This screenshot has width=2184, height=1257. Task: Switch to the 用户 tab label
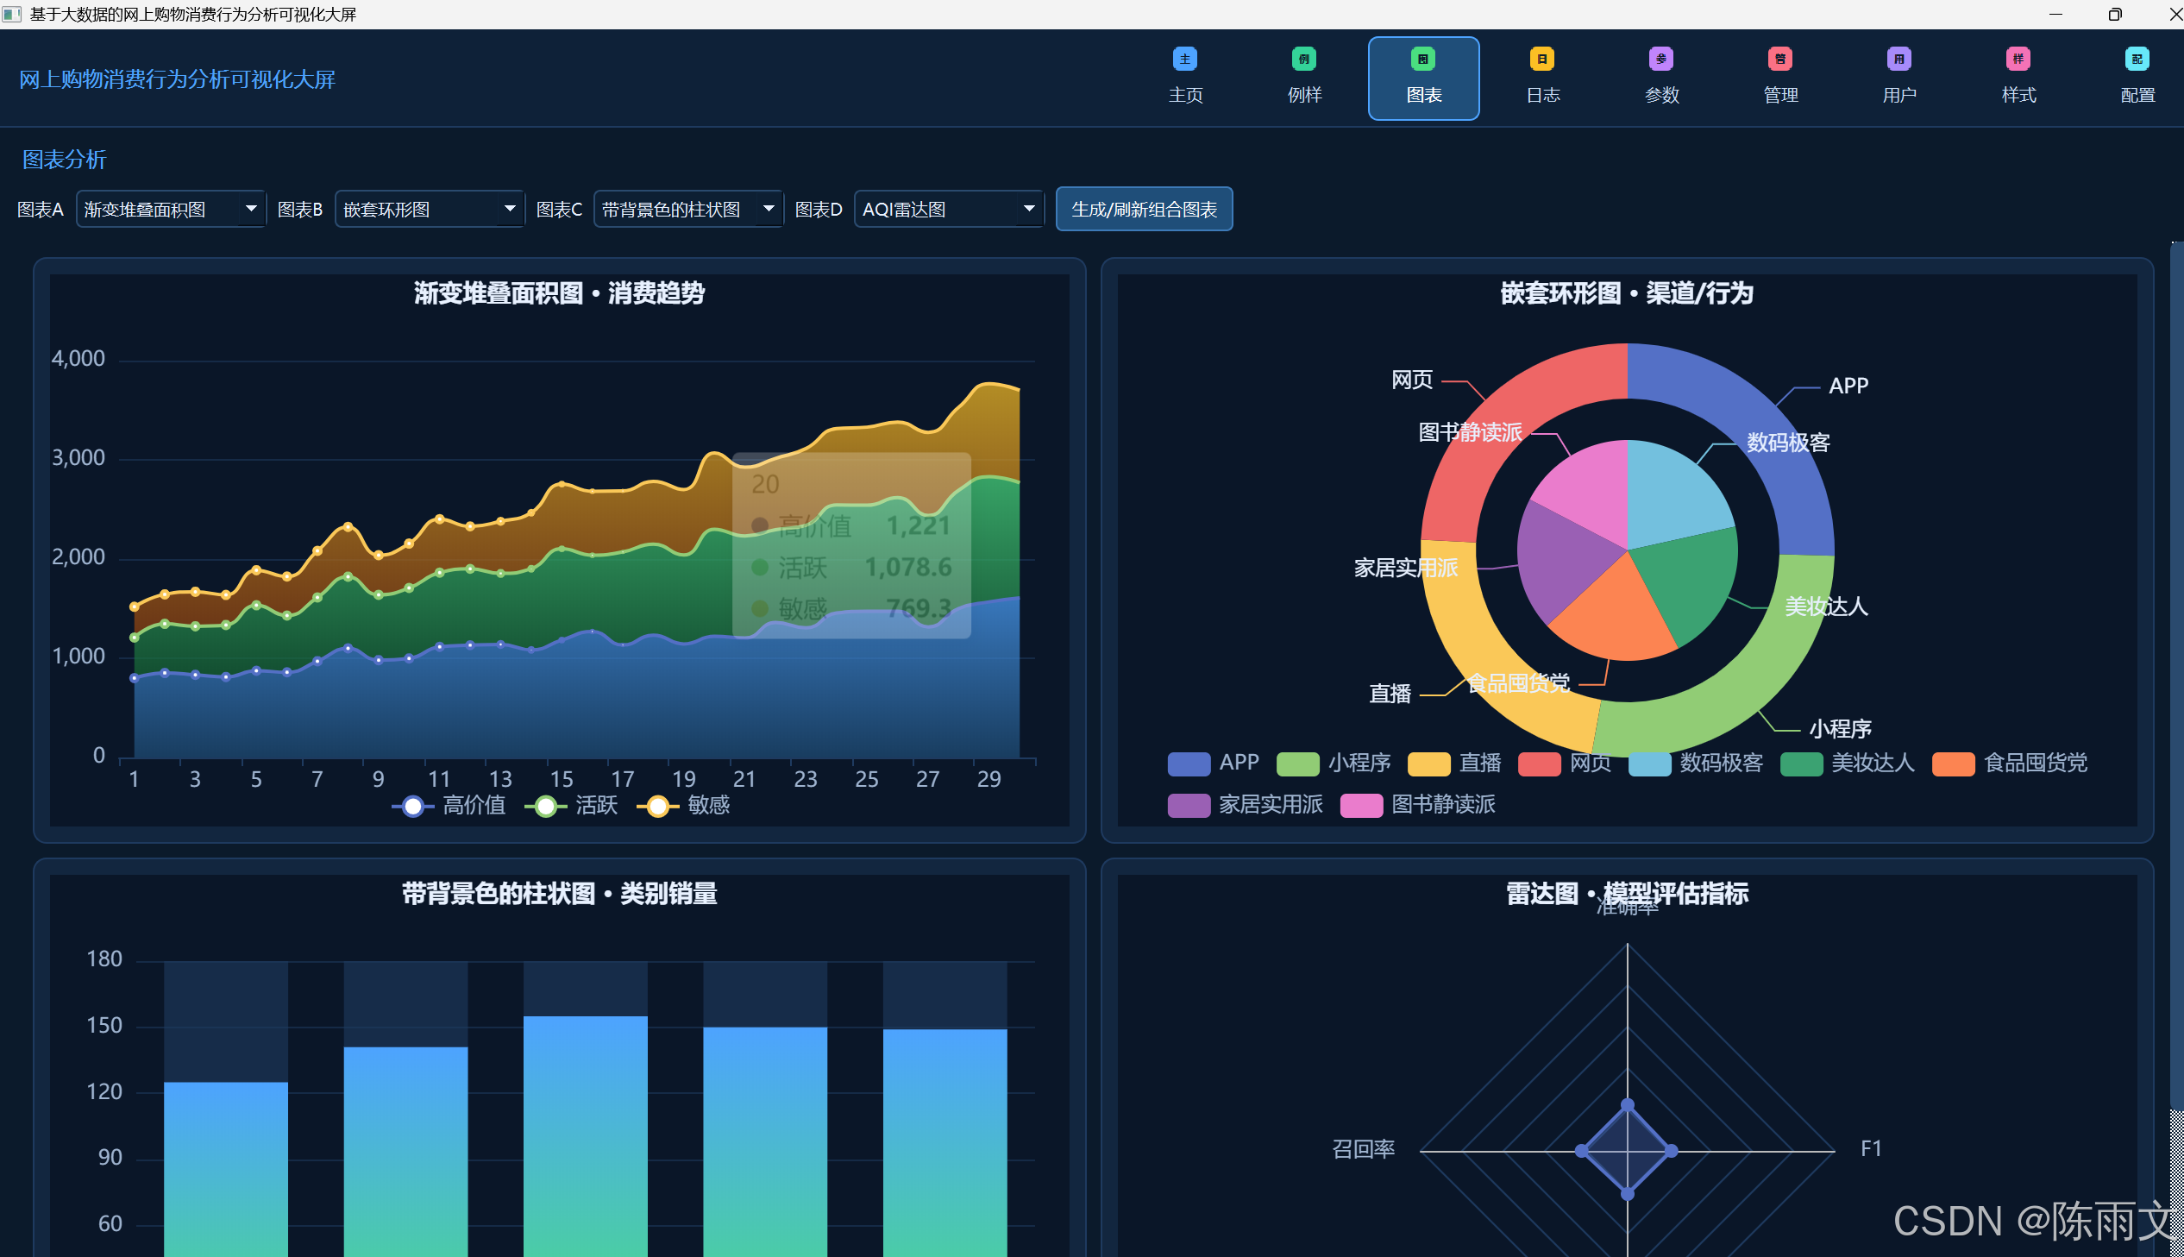tap(1900, 95)
